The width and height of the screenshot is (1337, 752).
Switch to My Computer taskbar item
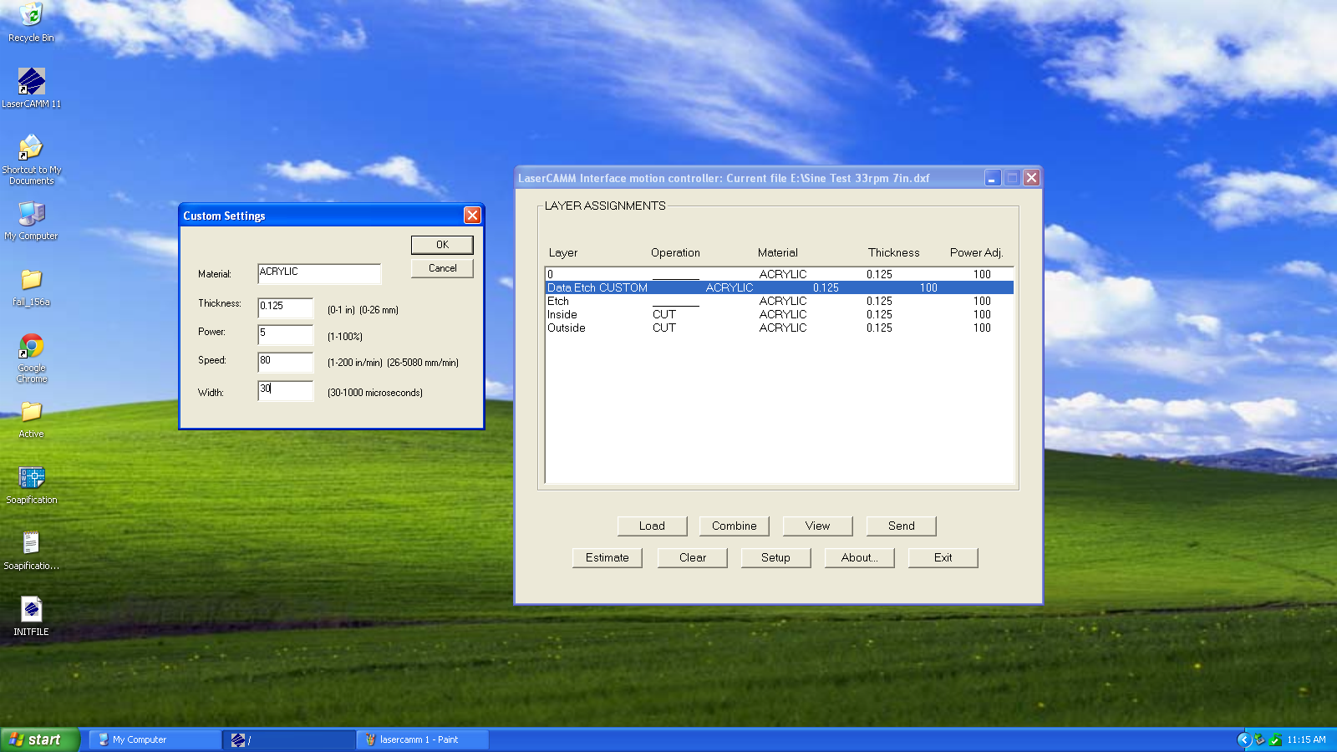click(x=155, y=739)
